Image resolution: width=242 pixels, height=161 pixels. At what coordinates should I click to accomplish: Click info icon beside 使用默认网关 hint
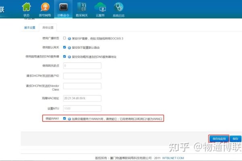point(69,47)
